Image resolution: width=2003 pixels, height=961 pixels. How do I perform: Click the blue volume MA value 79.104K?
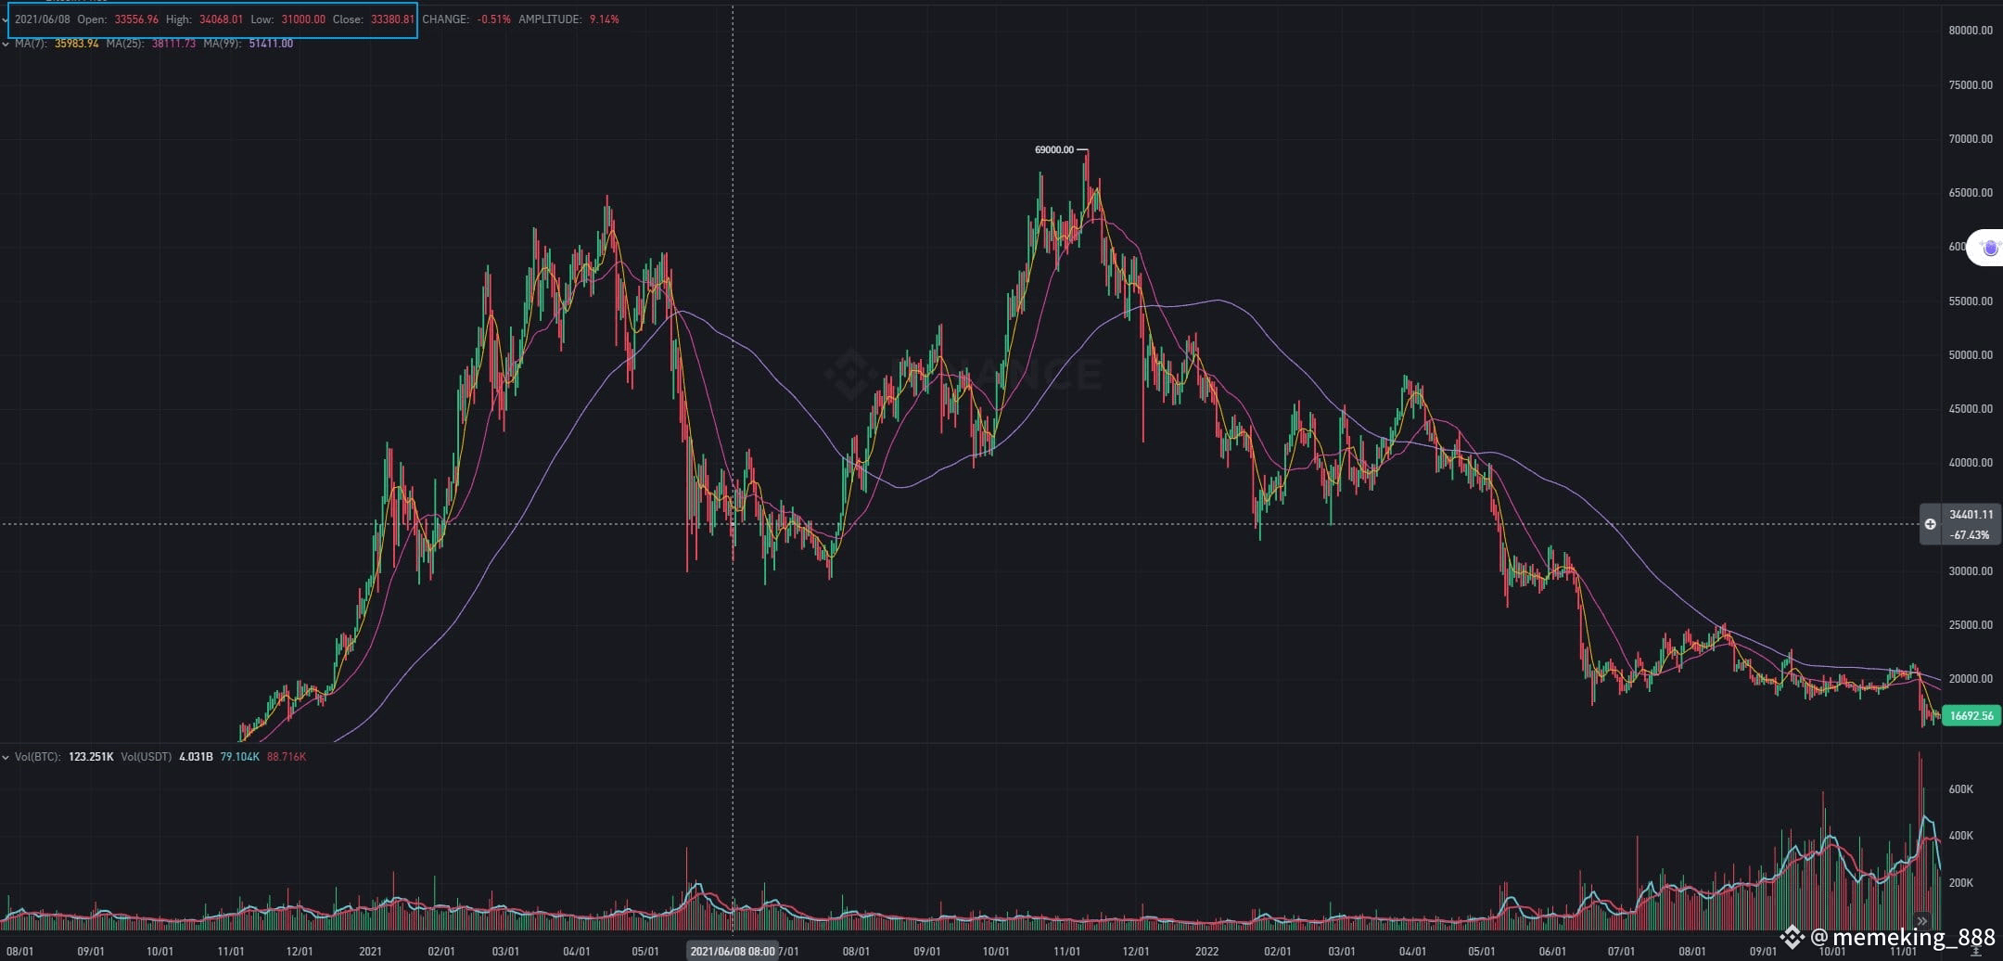tap(240, 757)
